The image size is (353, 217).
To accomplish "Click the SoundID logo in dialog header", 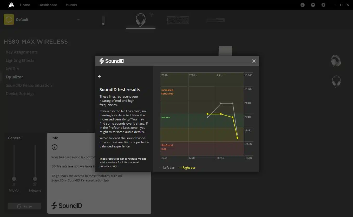I will [x=112, y=61].
